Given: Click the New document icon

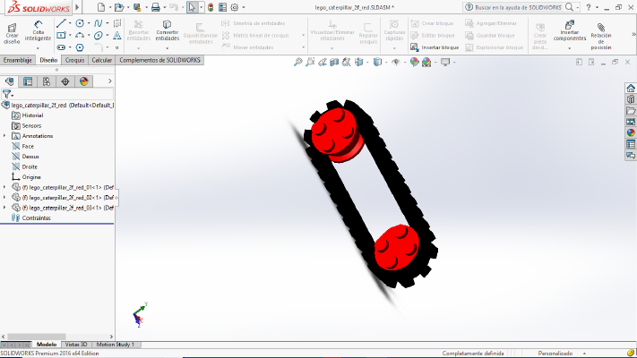Looking at the screenshot, I should click(x=101, y=7).
